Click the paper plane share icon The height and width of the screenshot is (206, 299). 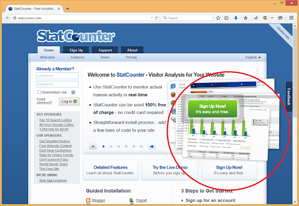coord(256,18)
